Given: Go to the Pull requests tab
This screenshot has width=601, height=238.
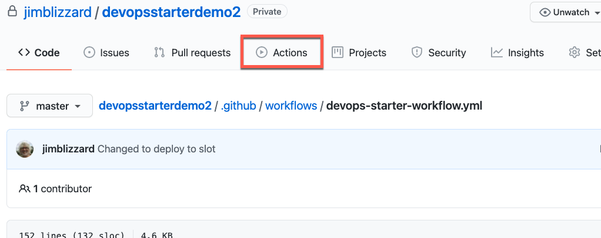Looking at the screenshot, I should coord(192,52).
